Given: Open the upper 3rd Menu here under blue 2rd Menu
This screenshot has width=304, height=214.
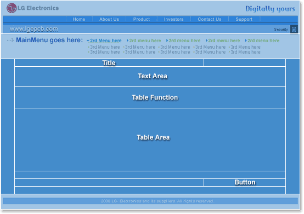Looking at the screenshot, I should point(105,47).
